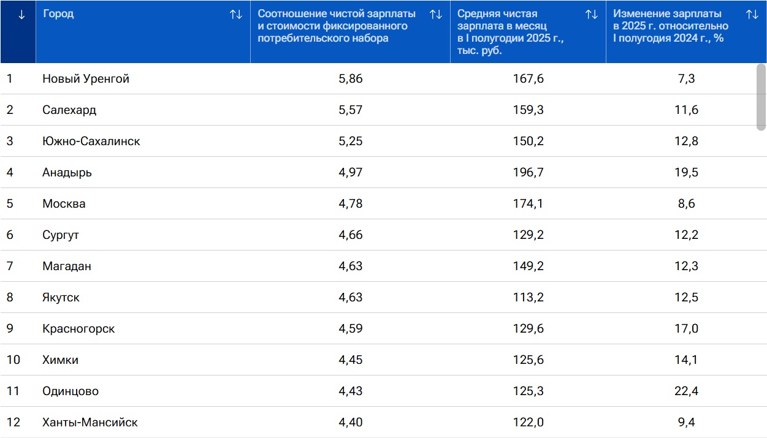This screenshot has height=438, width=767.
Task: Select the Москва row
Action: click(x=64, y=204)
